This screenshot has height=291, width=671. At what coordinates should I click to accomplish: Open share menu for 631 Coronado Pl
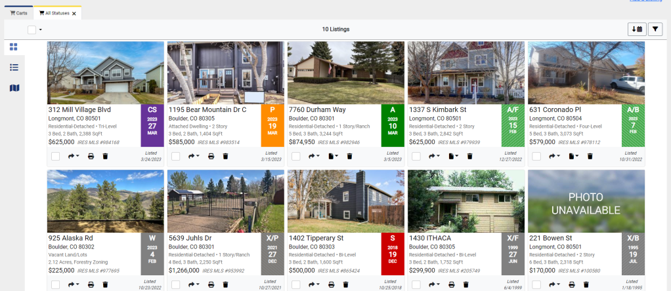555,156
